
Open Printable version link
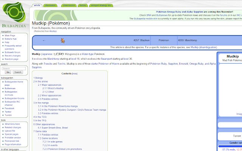coord(12,138)
